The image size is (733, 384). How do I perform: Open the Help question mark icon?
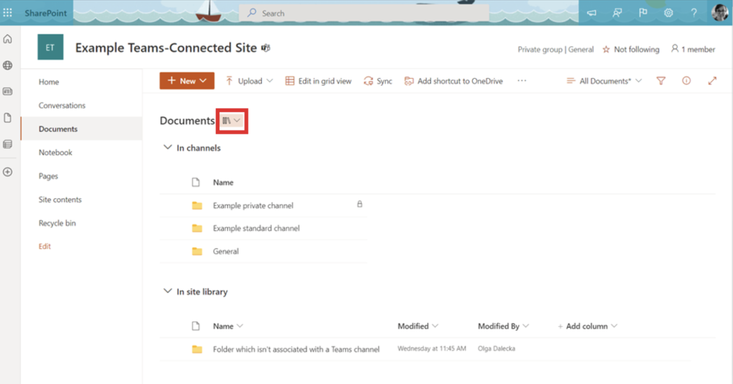[694, 13]
